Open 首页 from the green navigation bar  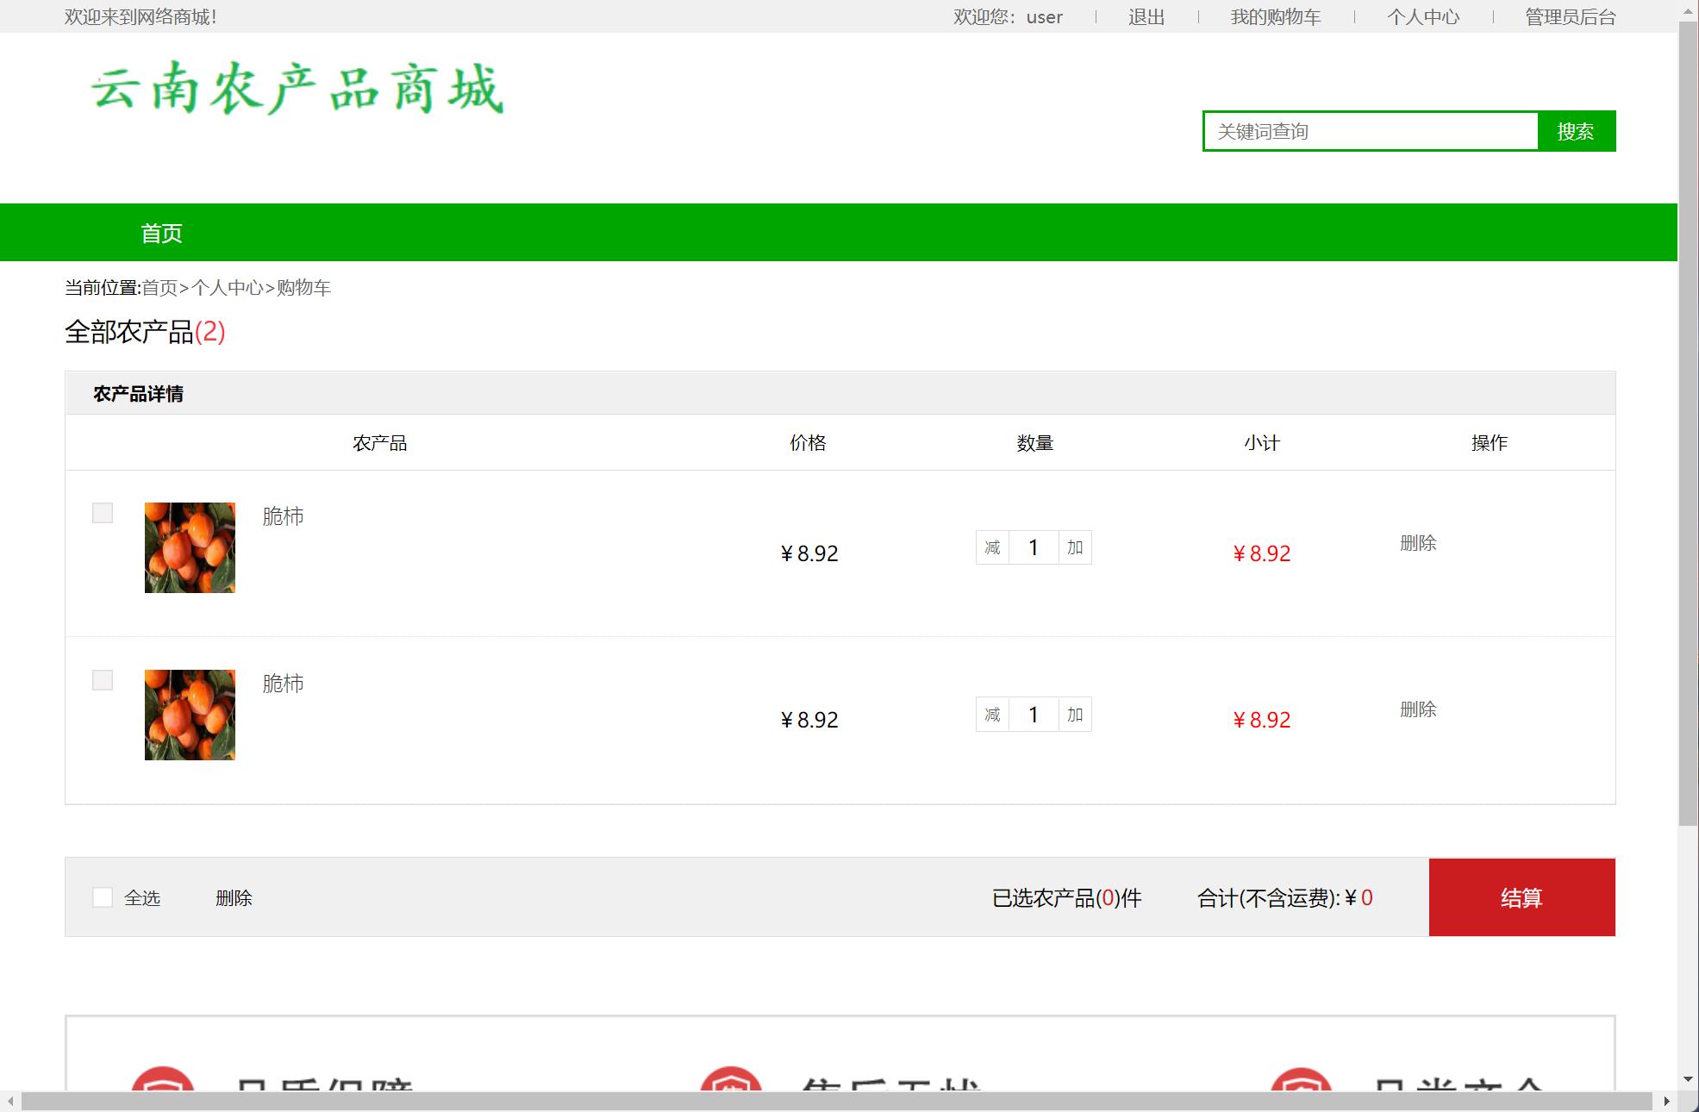[x=160, y=232]
